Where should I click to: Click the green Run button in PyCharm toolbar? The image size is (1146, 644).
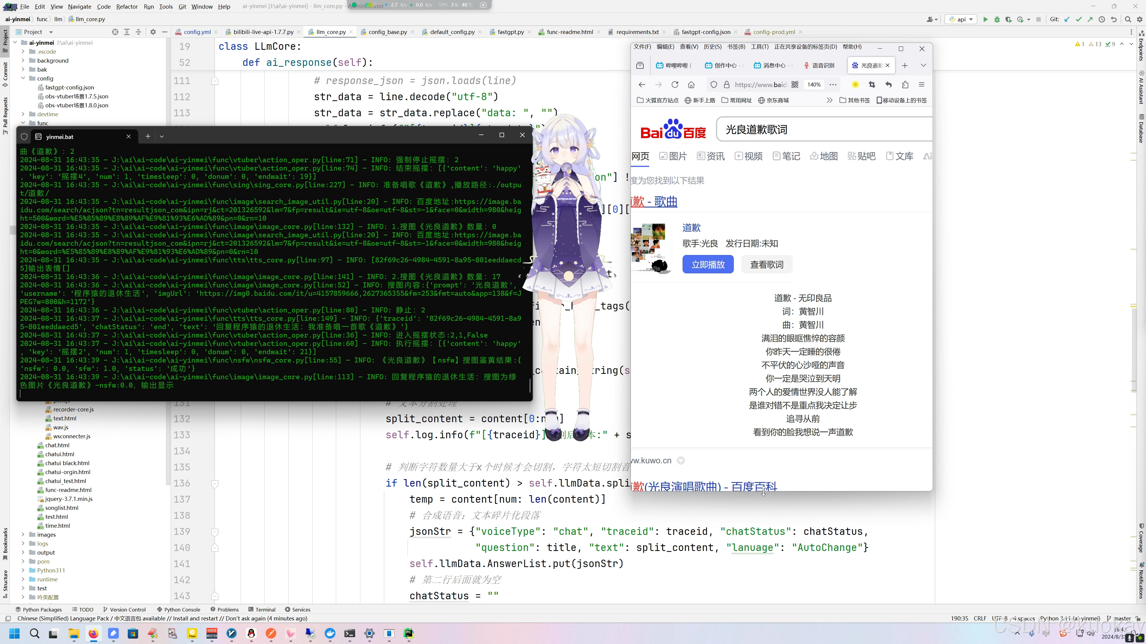click(x=985, y=19)
